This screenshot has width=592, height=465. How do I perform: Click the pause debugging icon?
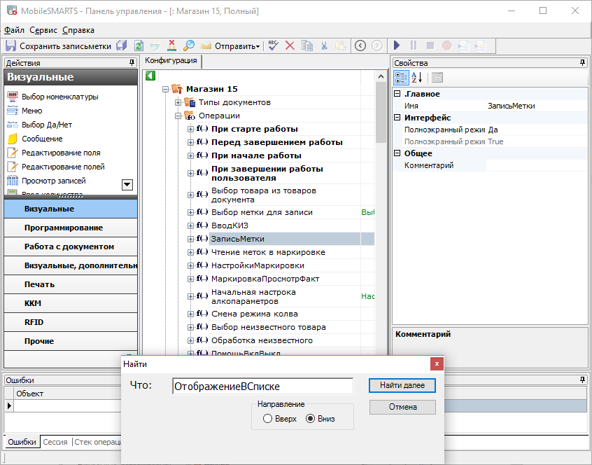coord(414,46)
